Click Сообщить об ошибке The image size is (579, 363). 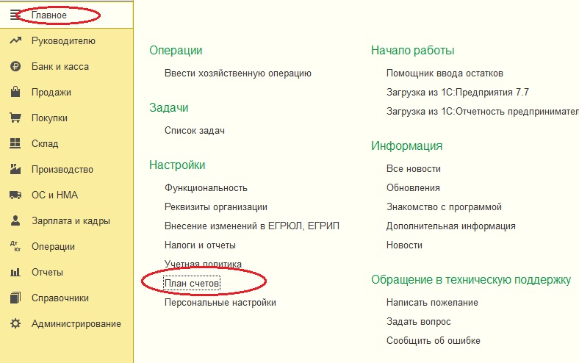434,340
